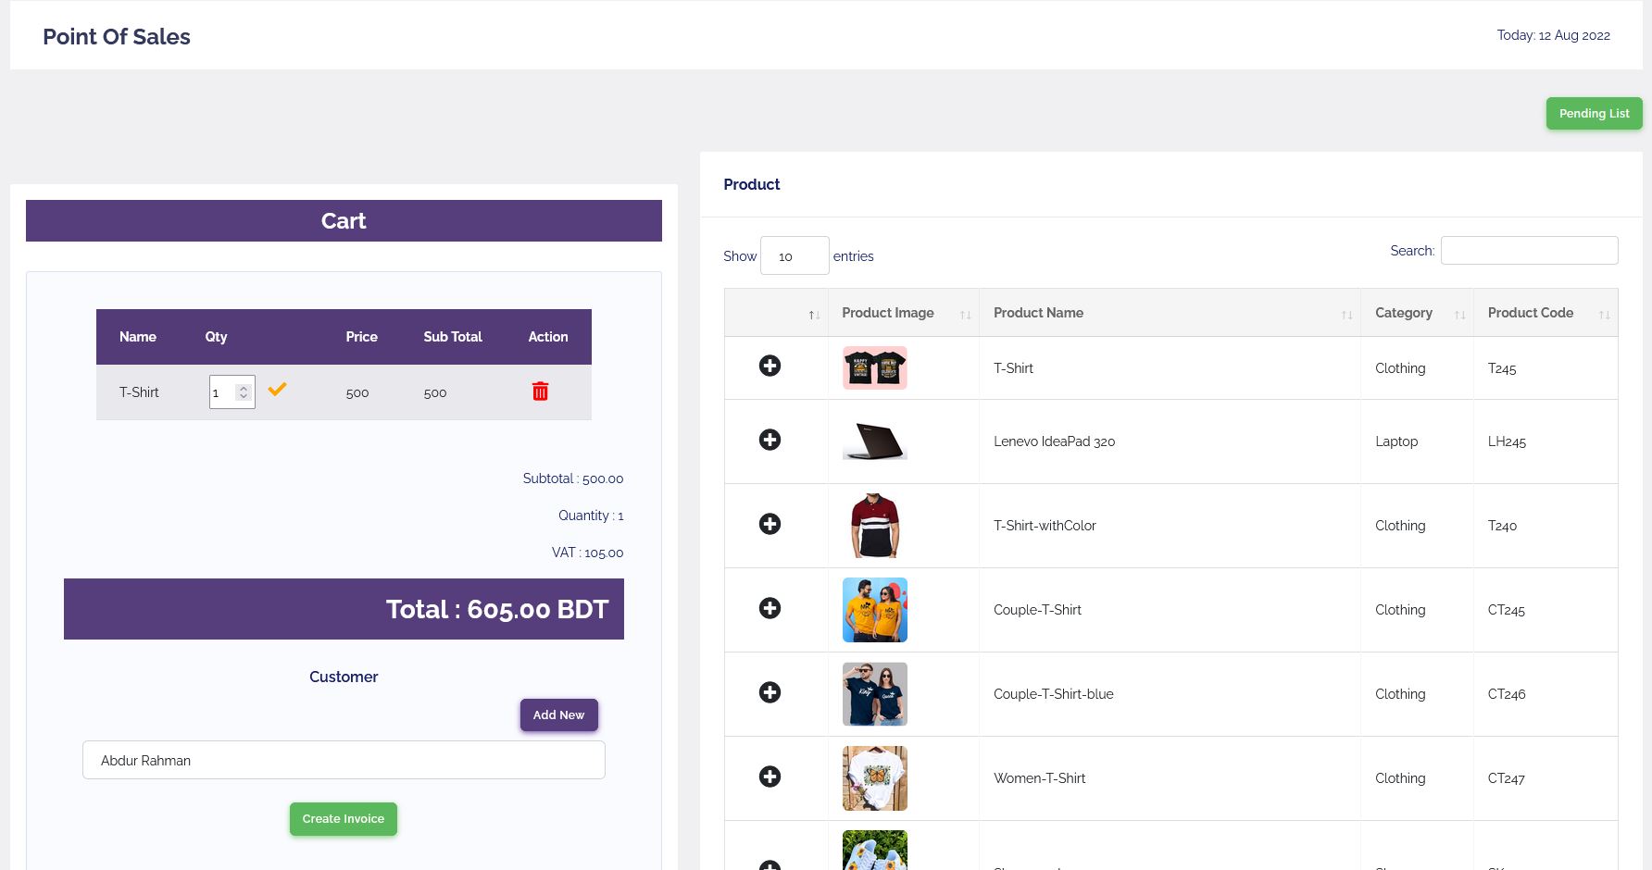Click T-Shirt-withColor product name
This screenshot has width=1652, height=870.
point(1045,526)
